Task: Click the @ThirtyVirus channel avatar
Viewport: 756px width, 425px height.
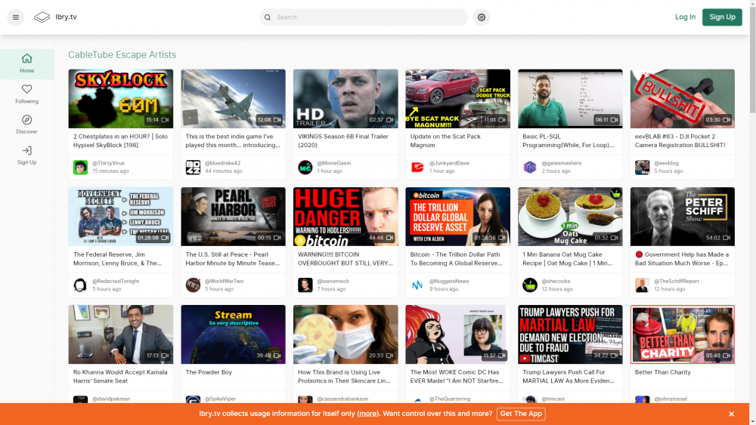Action: point(81,167)
